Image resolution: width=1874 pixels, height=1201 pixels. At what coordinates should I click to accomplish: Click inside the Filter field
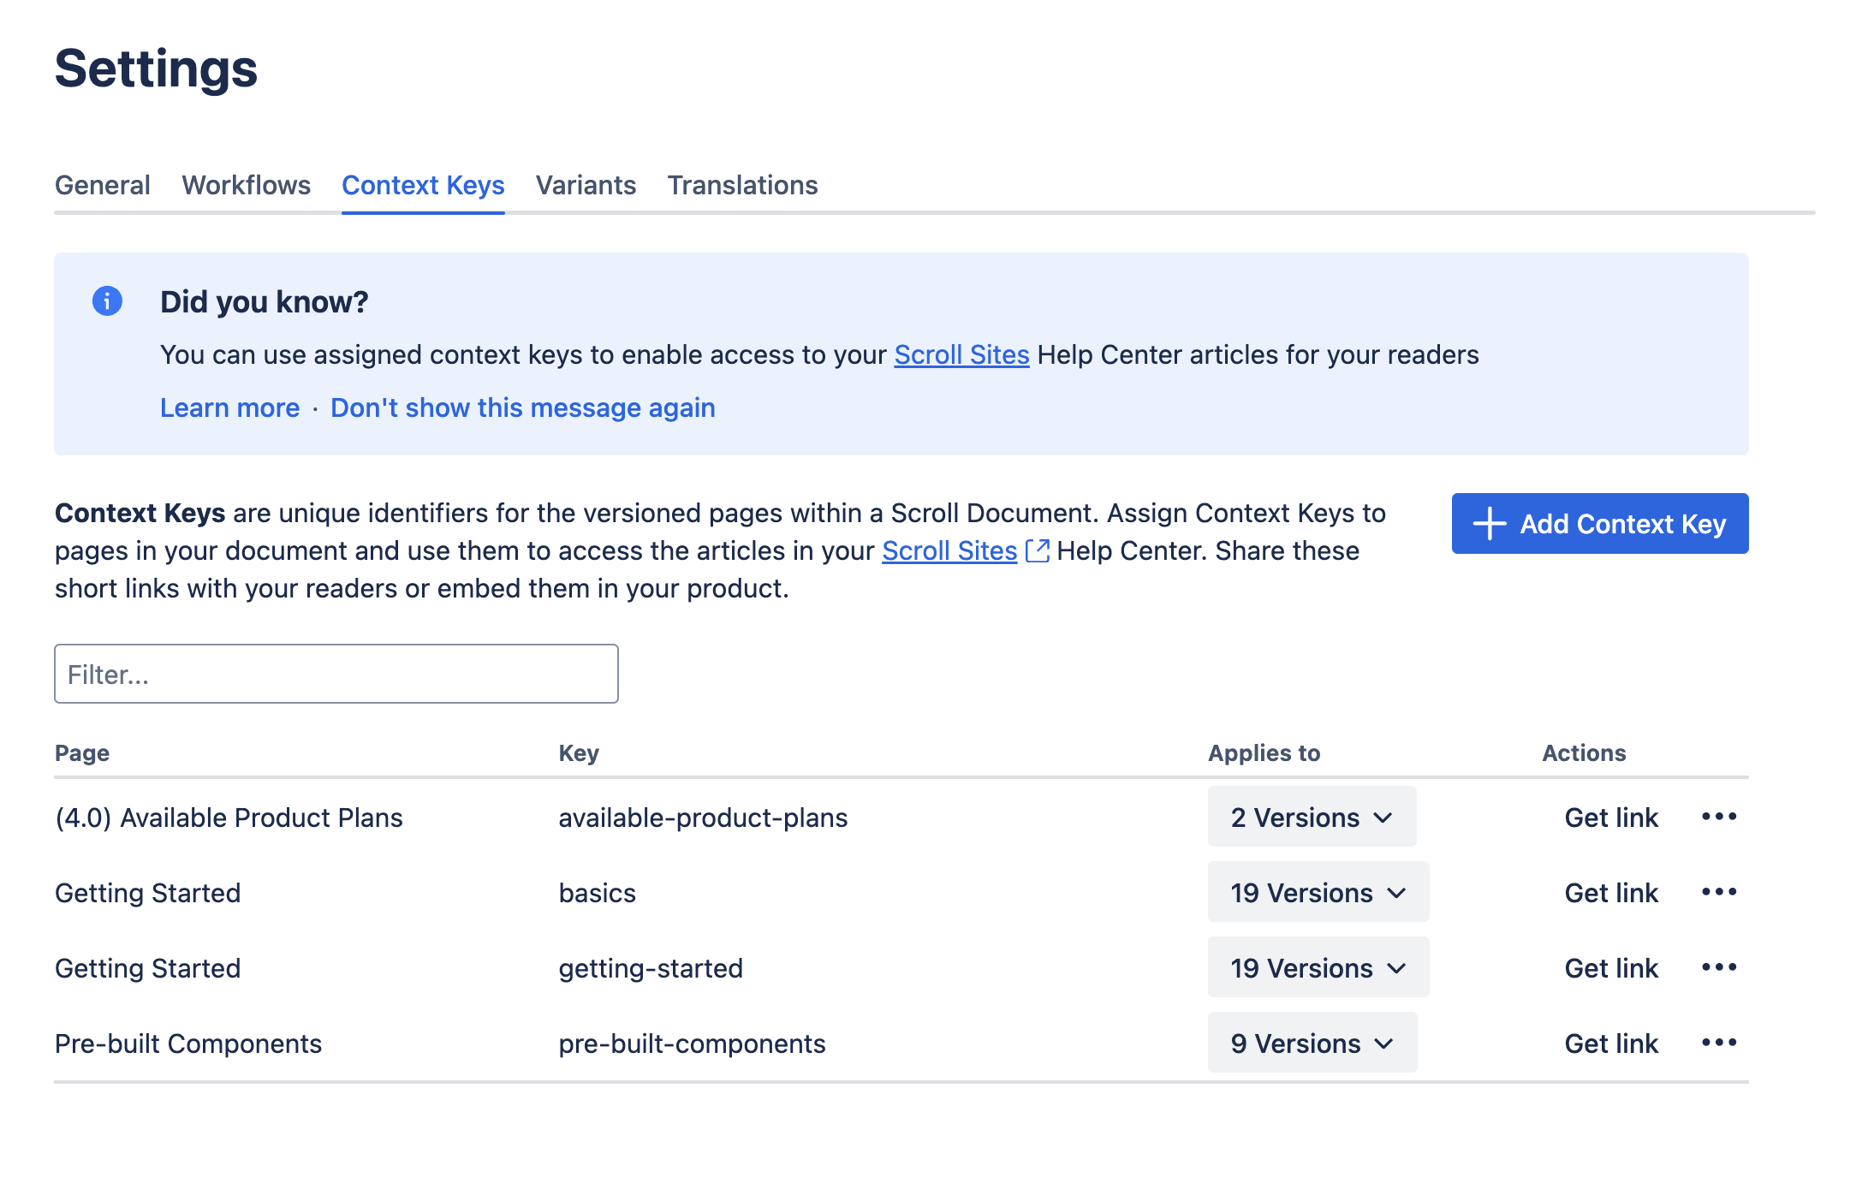[336, 674]
